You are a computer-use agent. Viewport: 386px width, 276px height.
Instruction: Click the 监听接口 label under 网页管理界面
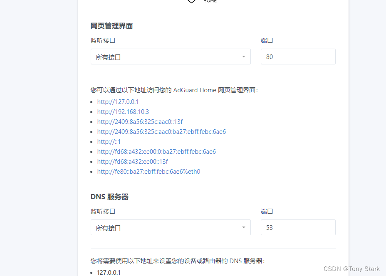pyautogui.click(x=103, y=41)
